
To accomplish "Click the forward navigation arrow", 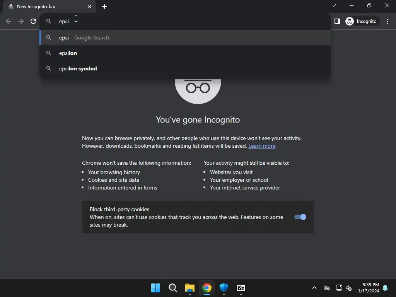I will [x=21, y=21].
